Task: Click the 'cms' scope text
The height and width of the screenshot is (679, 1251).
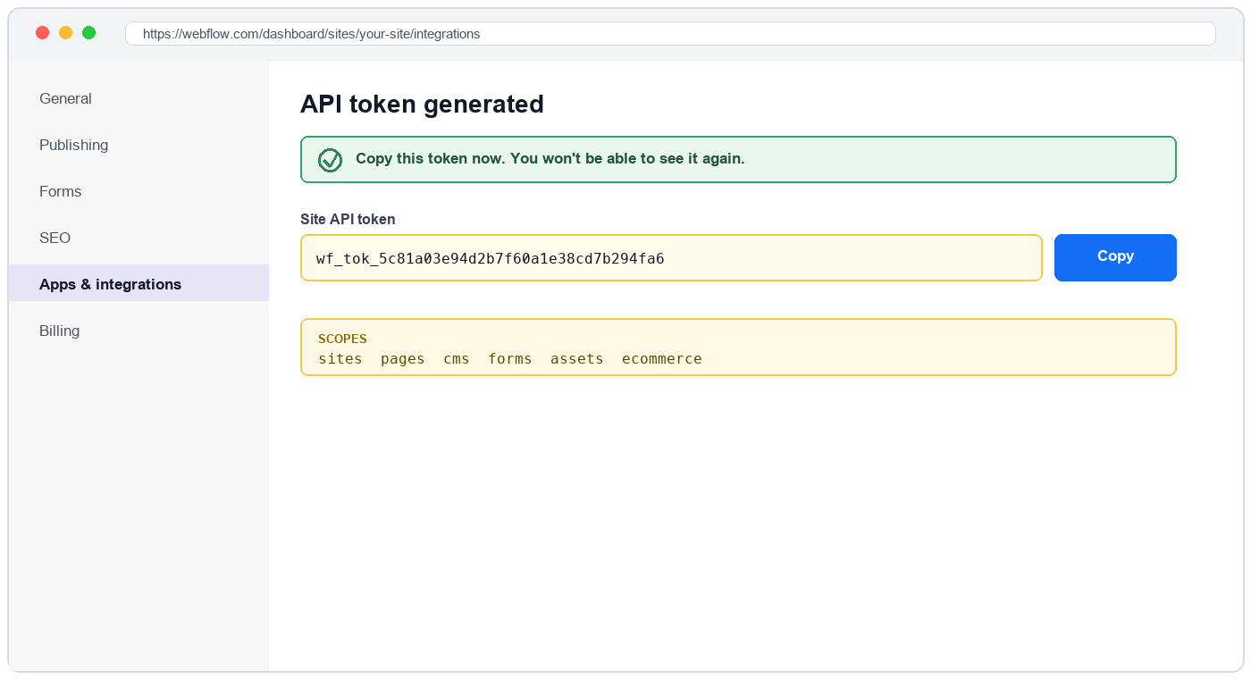Action: pyautogui.click(x=457, y=358)
